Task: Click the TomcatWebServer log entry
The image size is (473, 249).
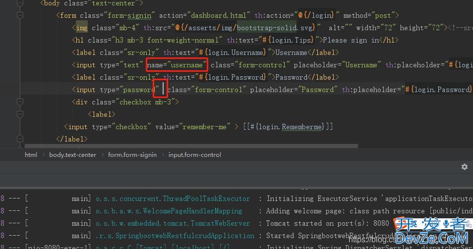Action: pyautogui.click(x=173, y=223)
